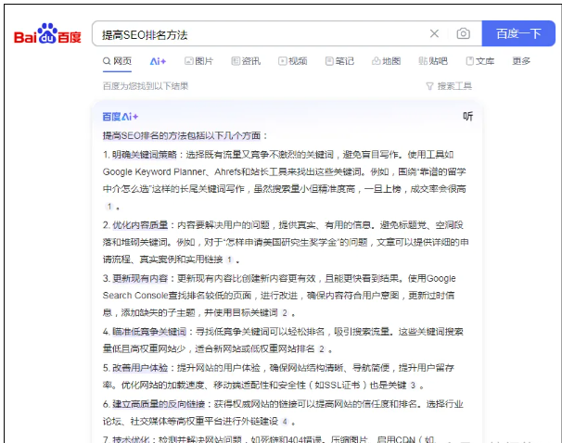
Task: Open image search via camera icon
Action: (x=463, y=34)
